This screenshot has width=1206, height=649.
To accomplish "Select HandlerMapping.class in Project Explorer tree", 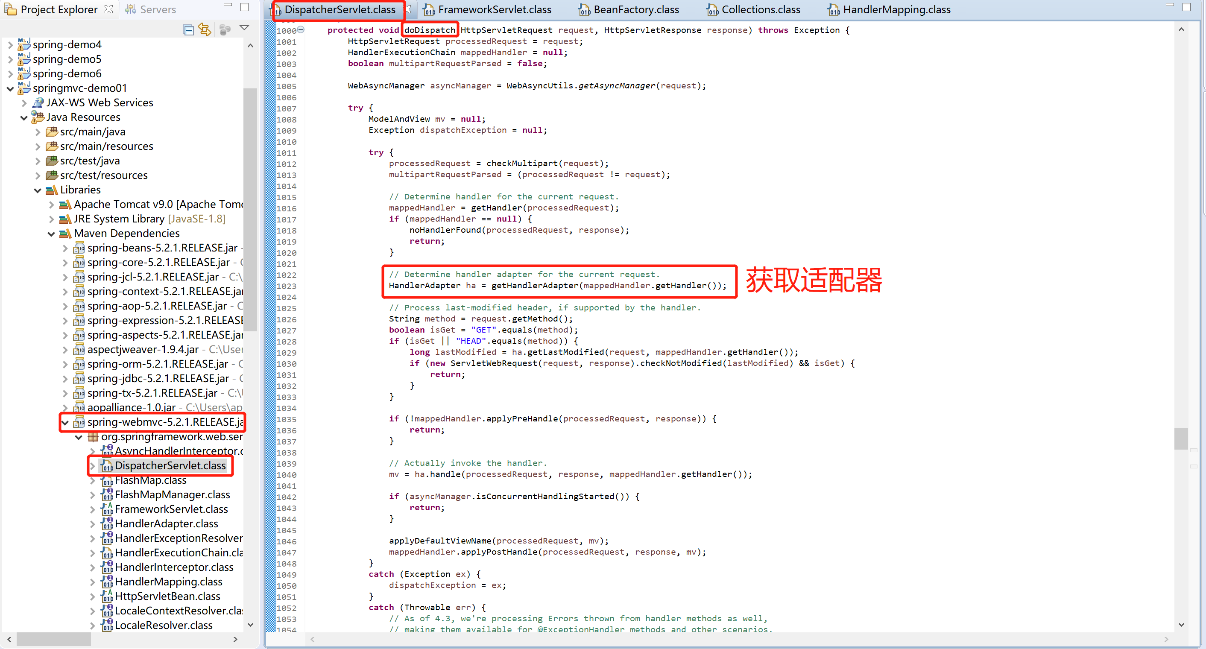I will tap(169, 582).
